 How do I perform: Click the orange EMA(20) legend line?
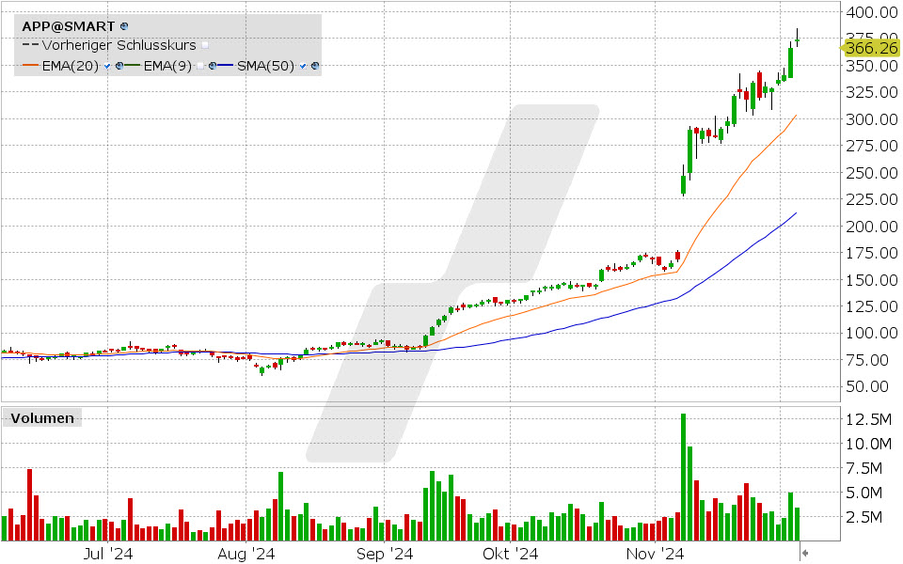point(30,65)
